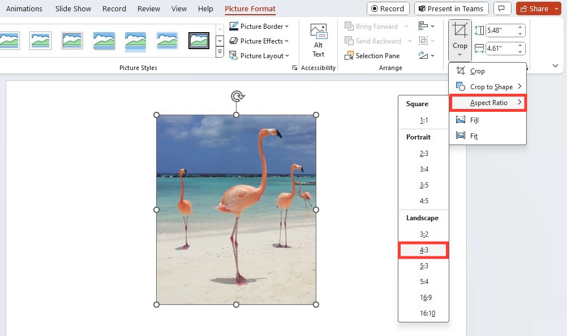Select the 5:4 landscape aspect ratio
The width and height of the screenshot is (567, 336).
click(423, 282)
